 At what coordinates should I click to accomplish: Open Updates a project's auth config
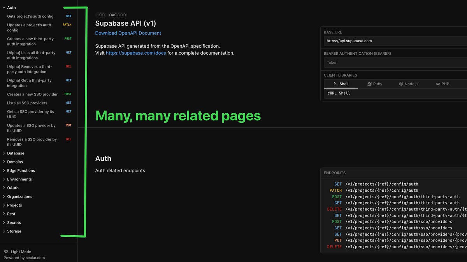tap(29, 28)
